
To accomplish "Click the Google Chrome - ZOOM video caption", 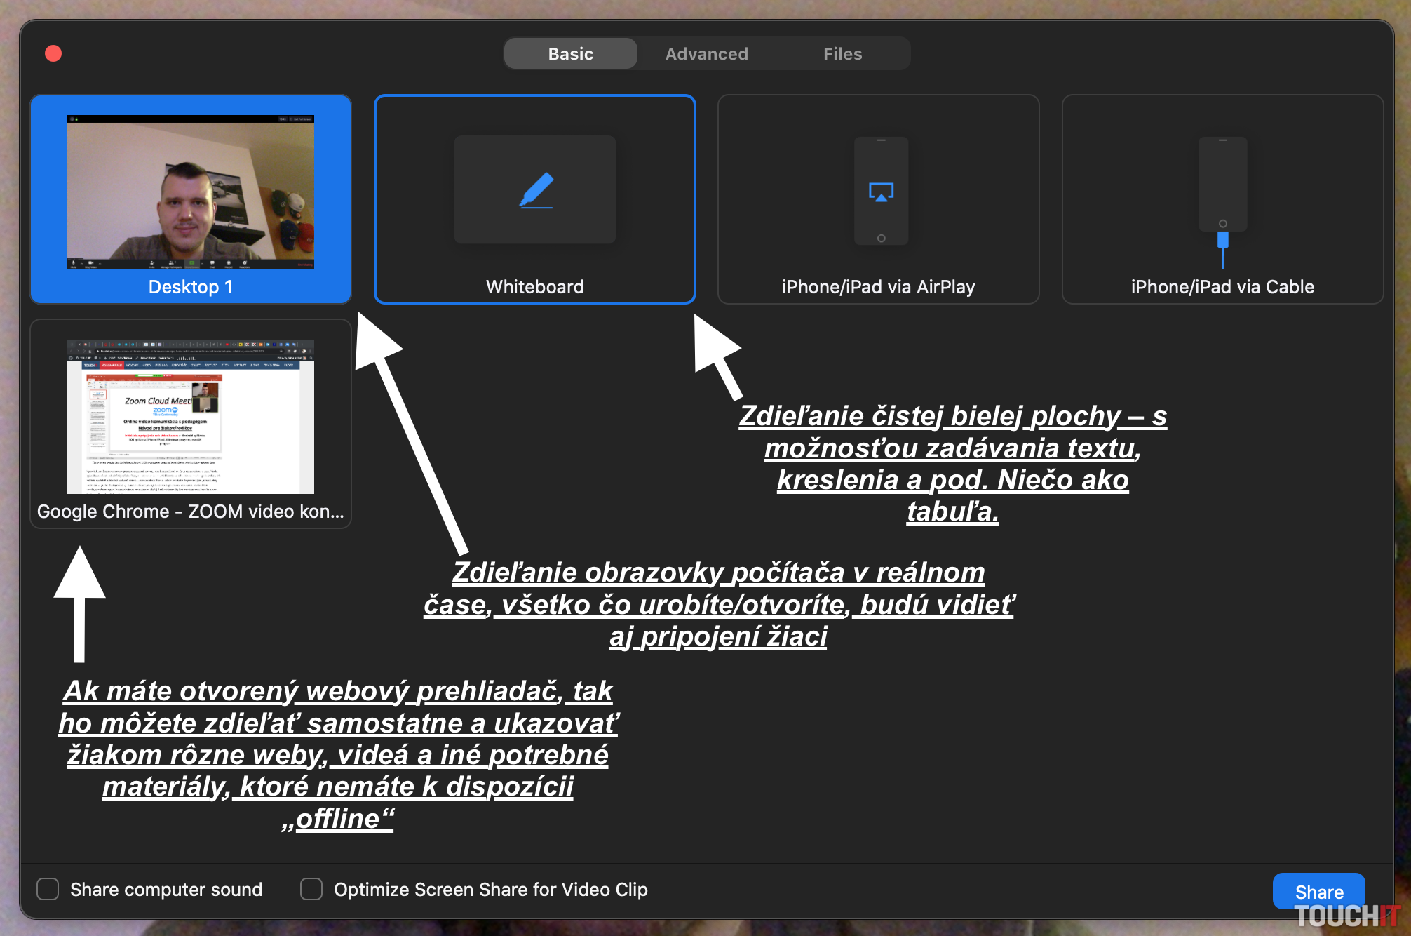I will coord(190,512).
